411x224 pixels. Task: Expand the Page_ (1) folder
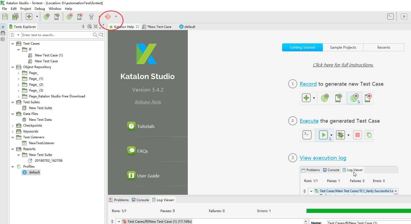(18, 79)
